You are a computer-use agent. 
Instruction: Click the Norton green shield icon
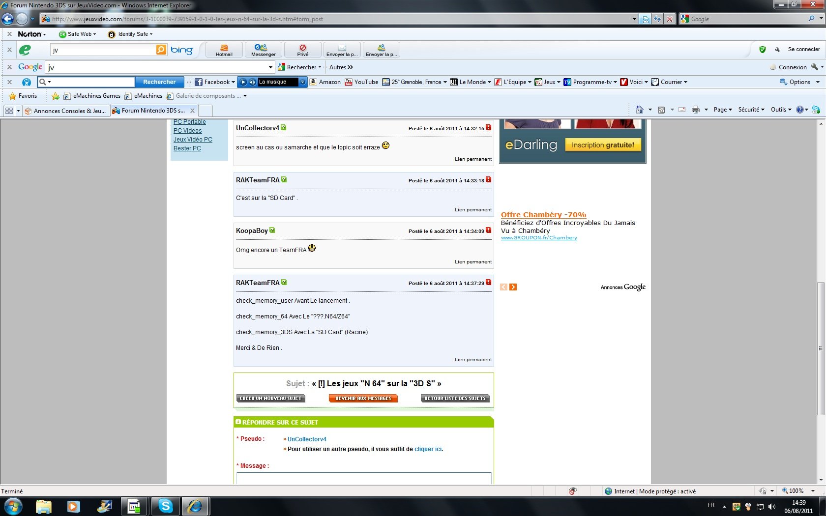(x=763, y=49)
